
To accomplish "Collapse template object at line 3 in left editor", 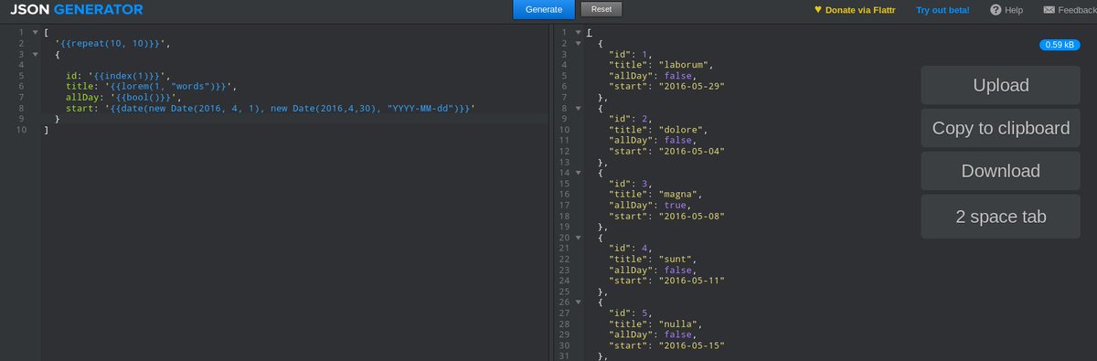I will (35, 55).
